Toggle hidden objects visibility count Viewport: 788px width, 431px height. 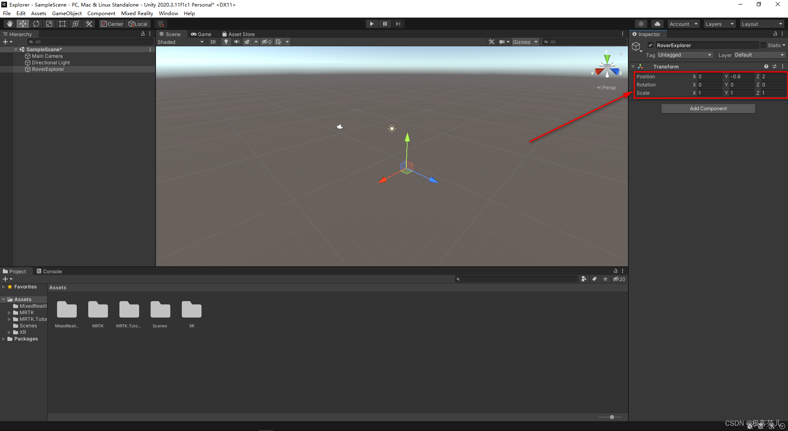pos(267,42)
